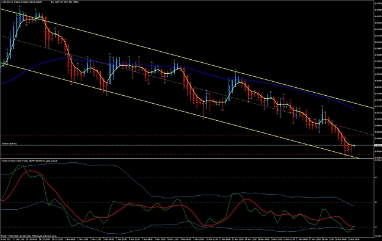Click the FXDD MetaTrader copyright text
The height and width of the screenshot is (241, 382).
29,236
